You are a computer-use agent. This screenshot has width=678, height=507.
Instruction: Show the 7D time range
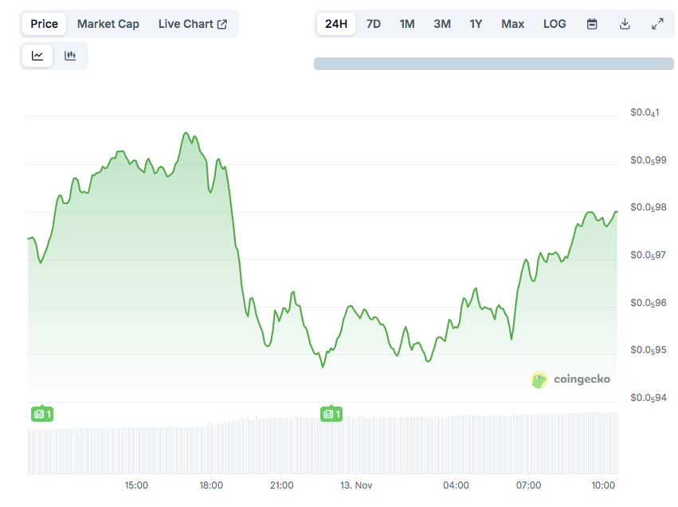pos(373,24)
